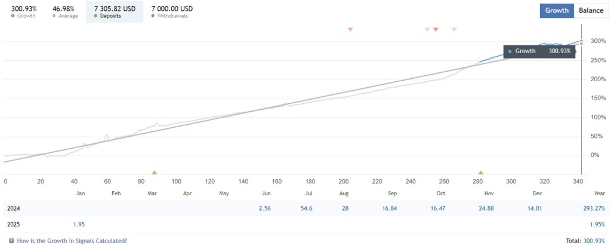This screenshot has height=249, width=611.
Task: Click the 2025 January value 1.95
Action: (x=78, y=225)
